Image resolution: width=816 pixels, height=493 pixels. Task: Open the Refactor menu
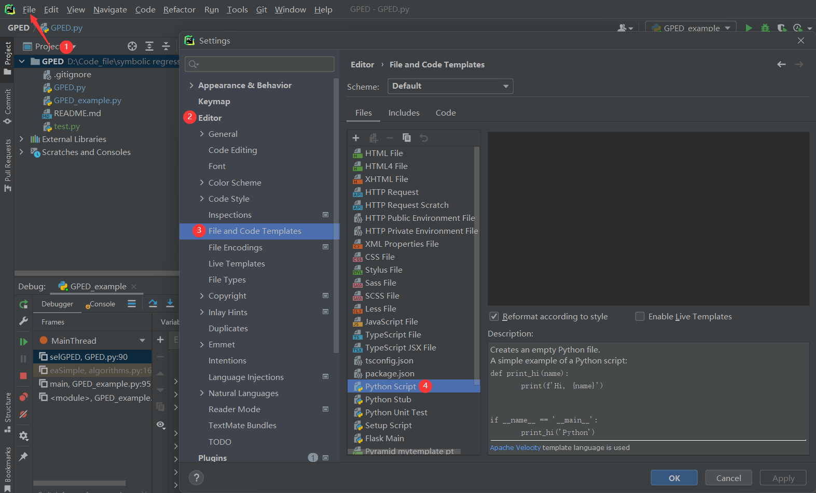click(179, 9)
